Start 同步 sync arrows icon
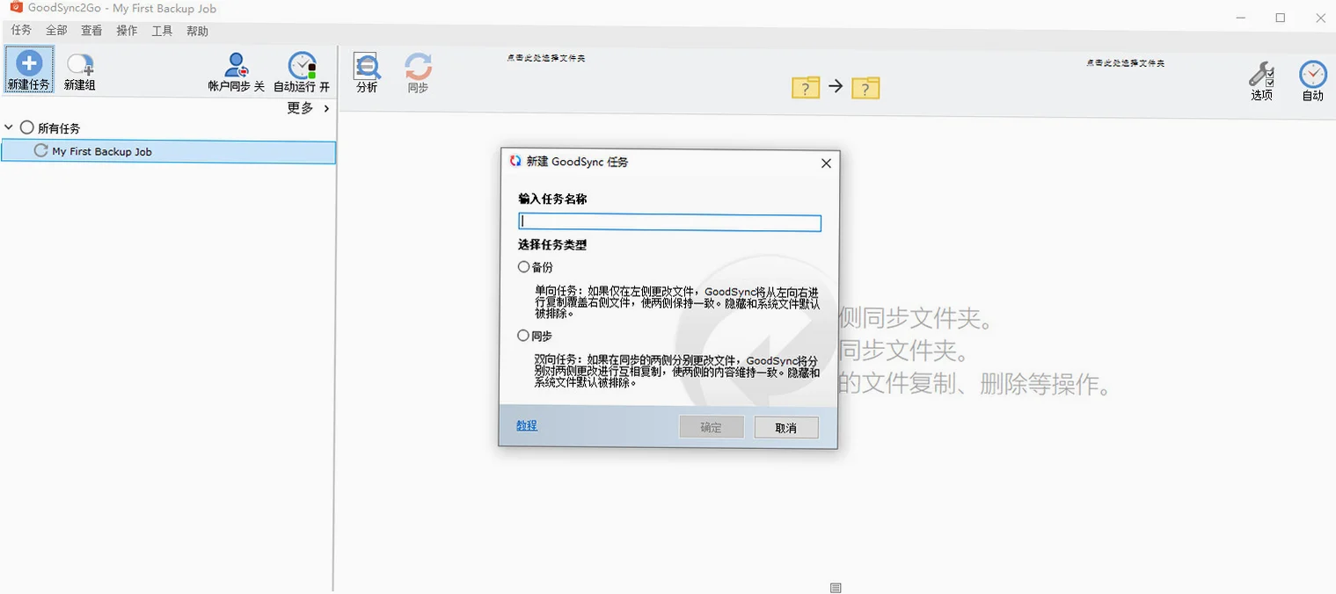 pos(418,66)
